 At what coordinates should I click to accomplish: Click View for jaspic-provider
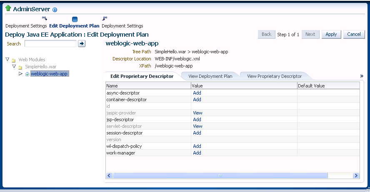coord(198,113)
